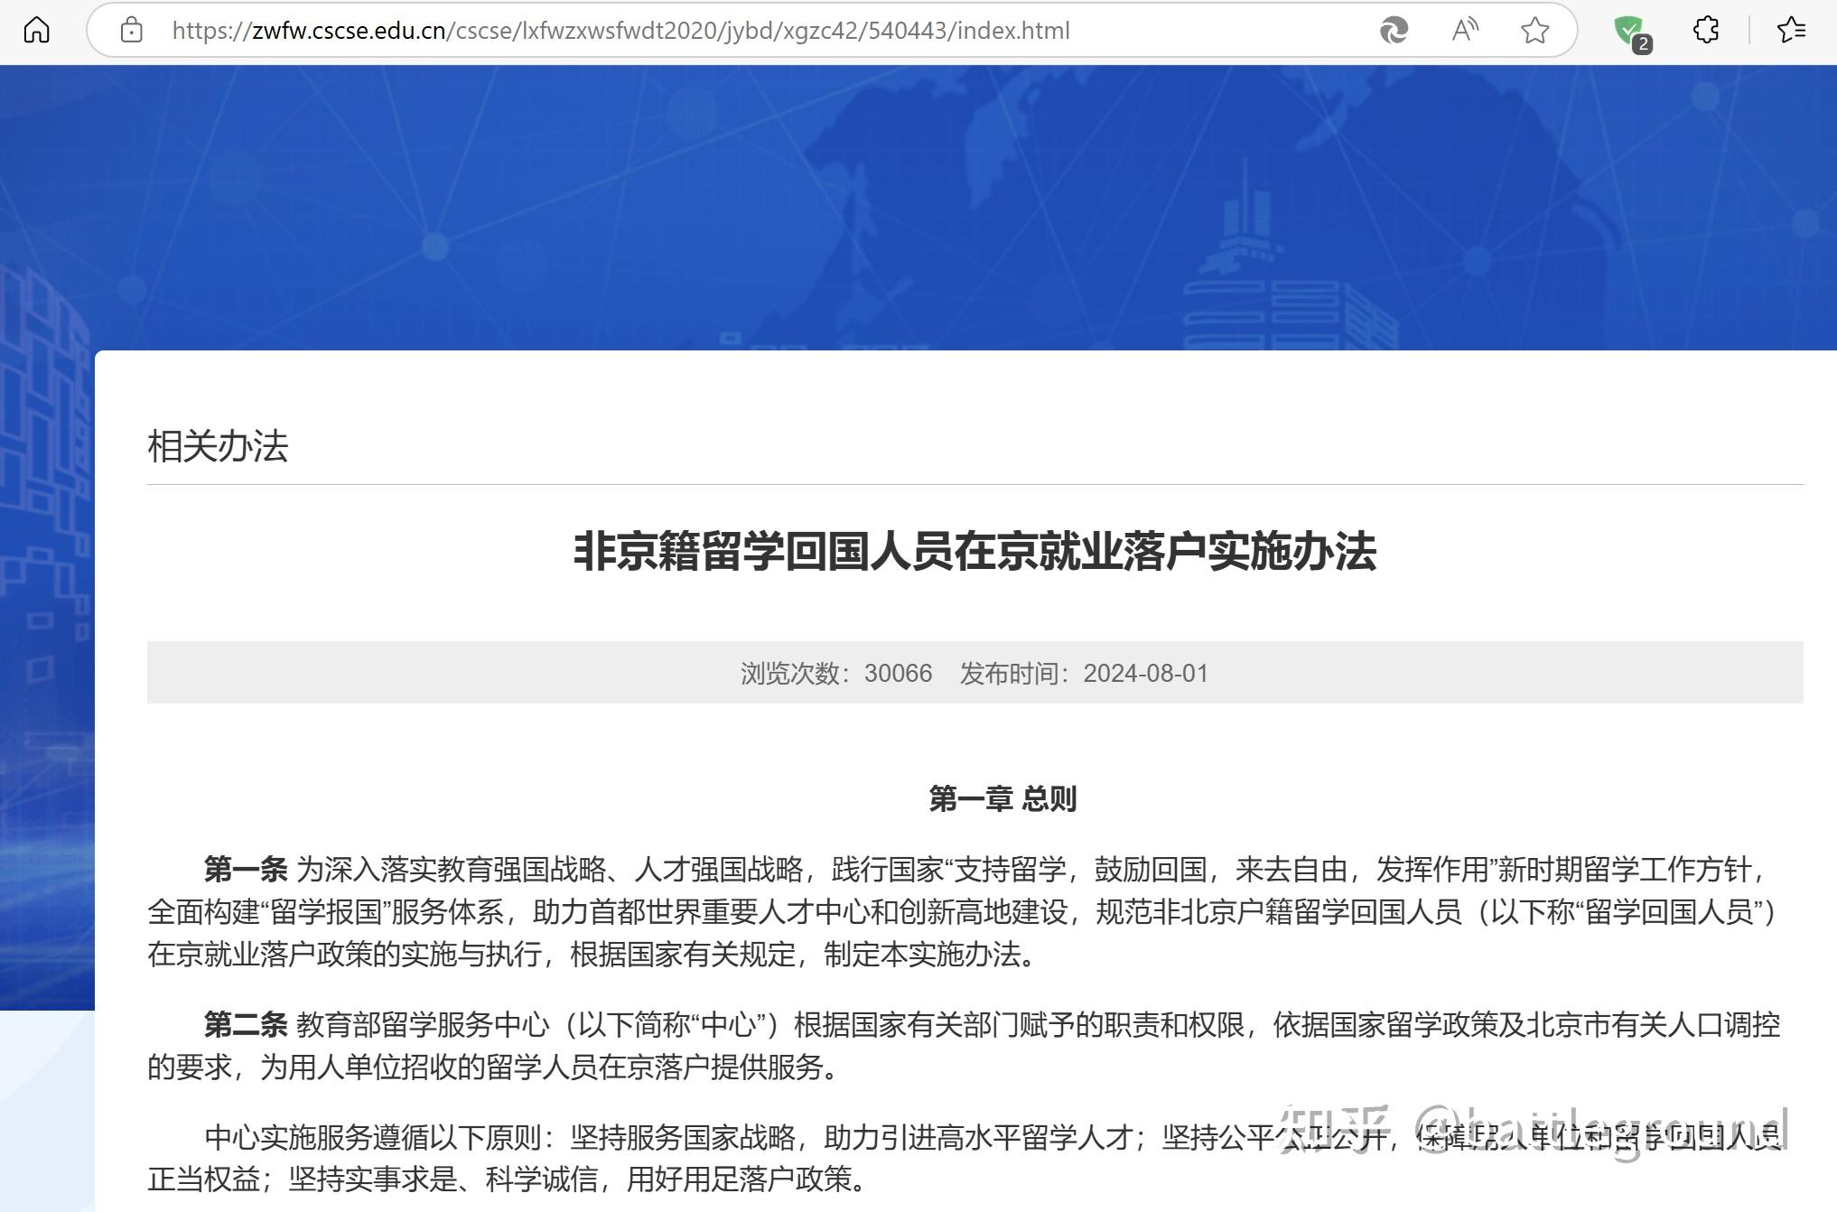Start Read Aloud with the A) icon
The image size is (1837, 1212).
(1463, 30)
